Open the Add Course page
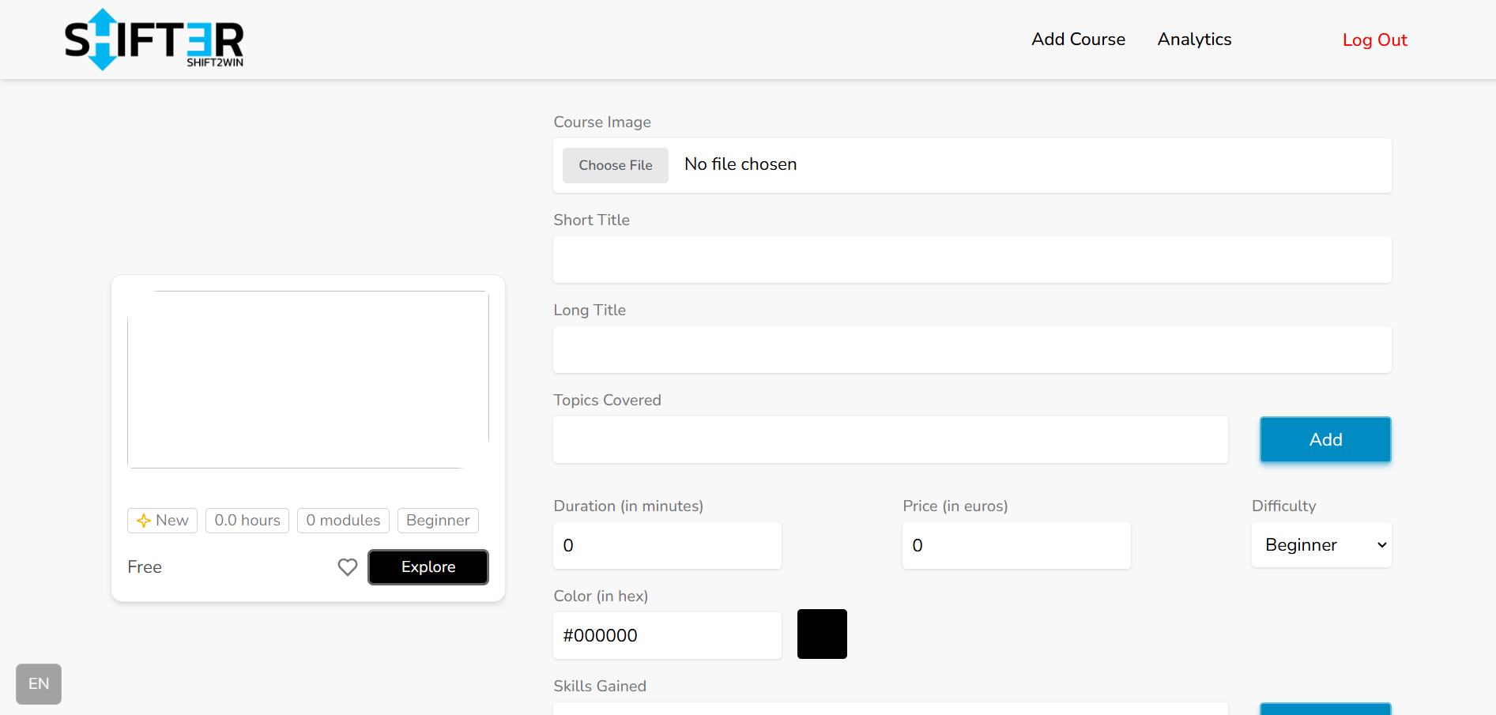The height and width of the screenshot is (715, 1496). [1078, 40]
